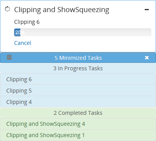Click the empty part of the progress track
Viewport: 156px width, 141px height.
pyautogui.click(x=86, y=32)
